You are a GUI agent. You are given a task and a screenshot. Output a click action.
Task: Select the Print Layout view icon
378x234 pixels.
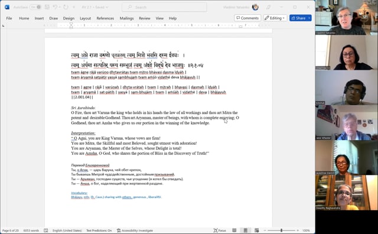point(246,230)
